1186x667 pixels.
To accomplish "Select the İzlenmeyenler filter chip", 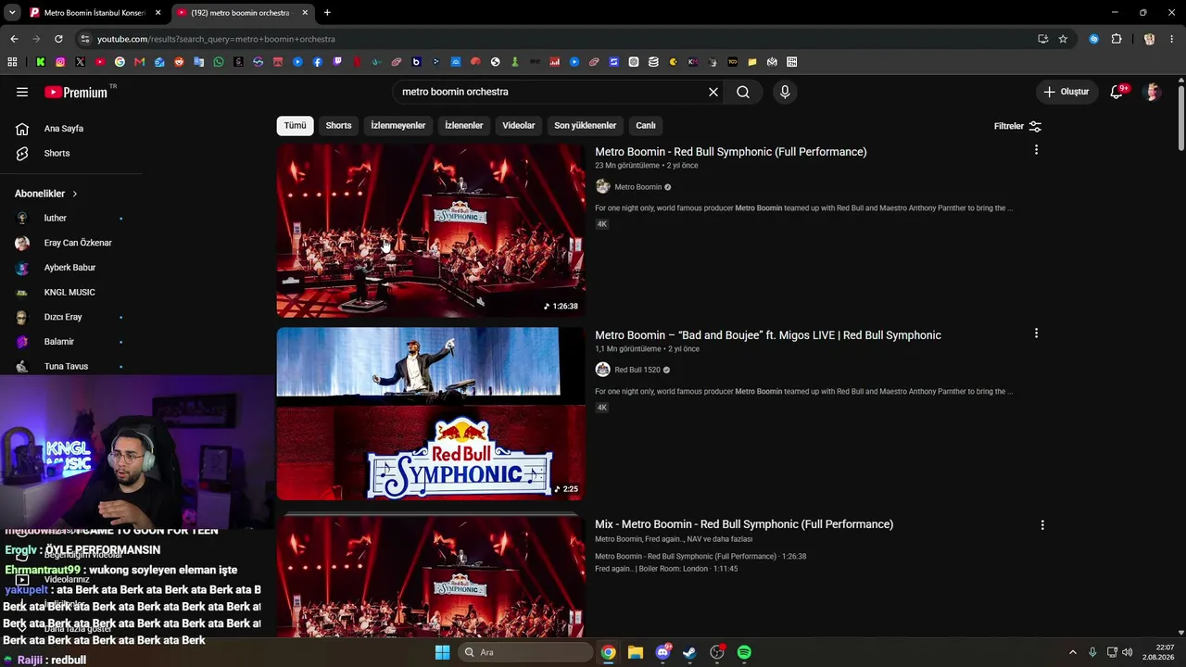I will [398, 125].
